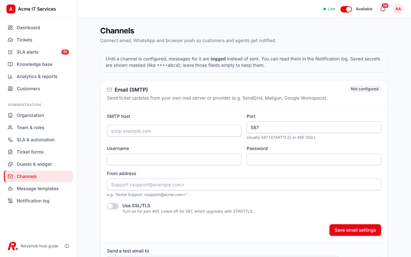
Task: Click the SLA alerts 61 count badge
Action: click(65, 52)
